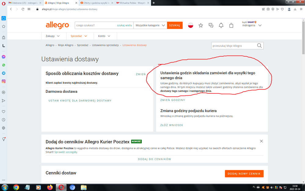Open sidebar history clock icon
This screenshot has width=305, height=191.
(x=3, y=120)
